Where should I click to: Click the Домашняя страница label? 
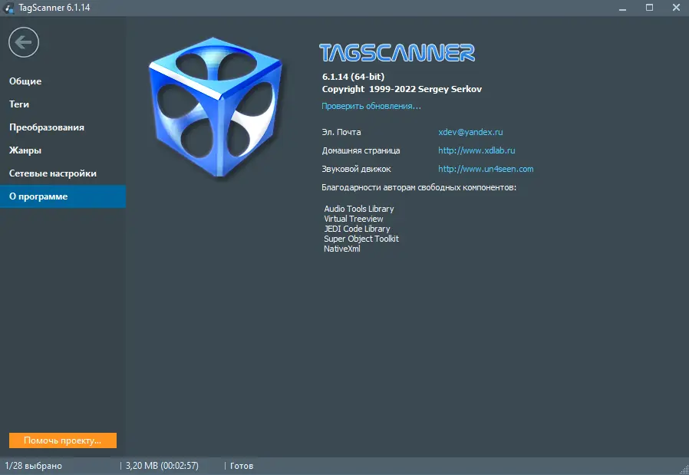coord(361,150)
